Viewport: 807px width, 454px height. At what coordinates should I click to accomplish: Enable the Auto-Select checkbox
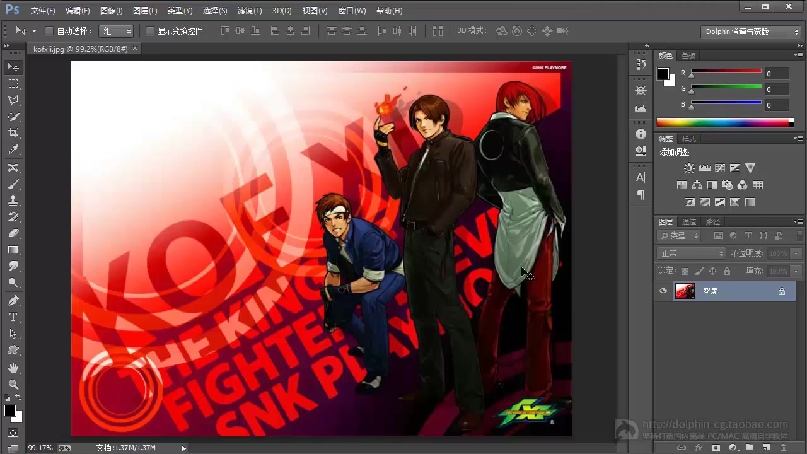[x=49, y=31]
